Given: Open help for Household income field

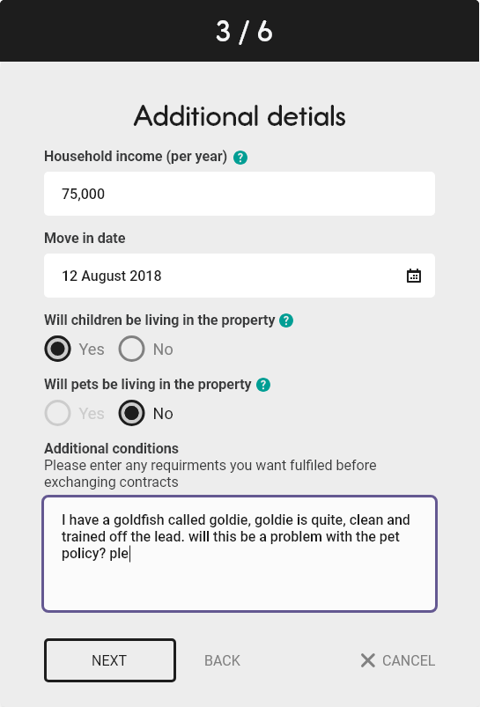Looking at the screenshot, I should [240, 158].
